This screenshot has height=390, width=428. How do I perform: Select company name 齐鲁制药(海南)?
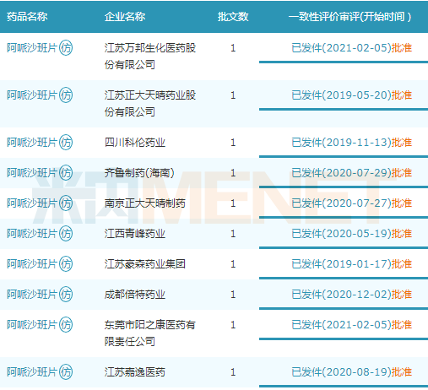[x=139, y=173]
